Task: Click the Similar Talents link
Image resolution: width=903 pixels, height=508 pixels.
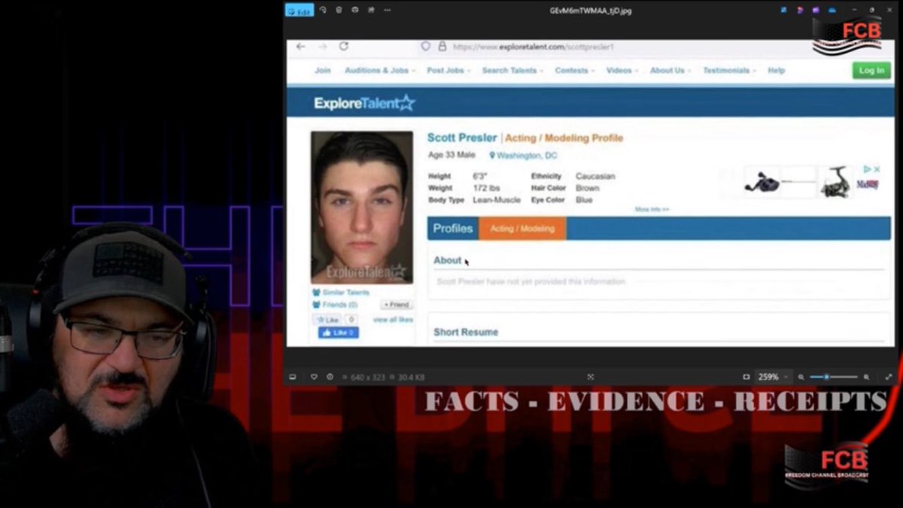Action: tap(341, 292)
